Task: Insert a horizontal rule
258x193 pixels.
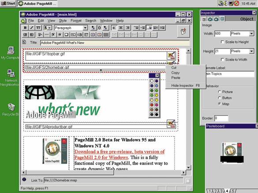Action: coord(47,35)
